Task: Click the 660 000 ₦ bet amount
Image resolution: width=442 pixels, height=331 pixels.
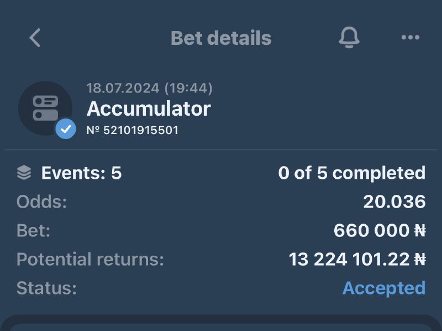Action: pyautogui.click(x=379, y=231)
